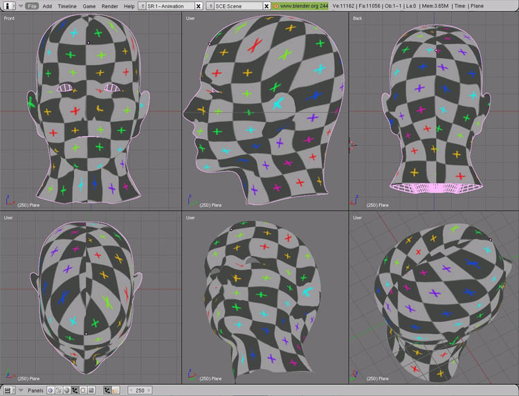Open the buttons window type selector
This screenshot has height=396, width=519.
tap(8, 390)
